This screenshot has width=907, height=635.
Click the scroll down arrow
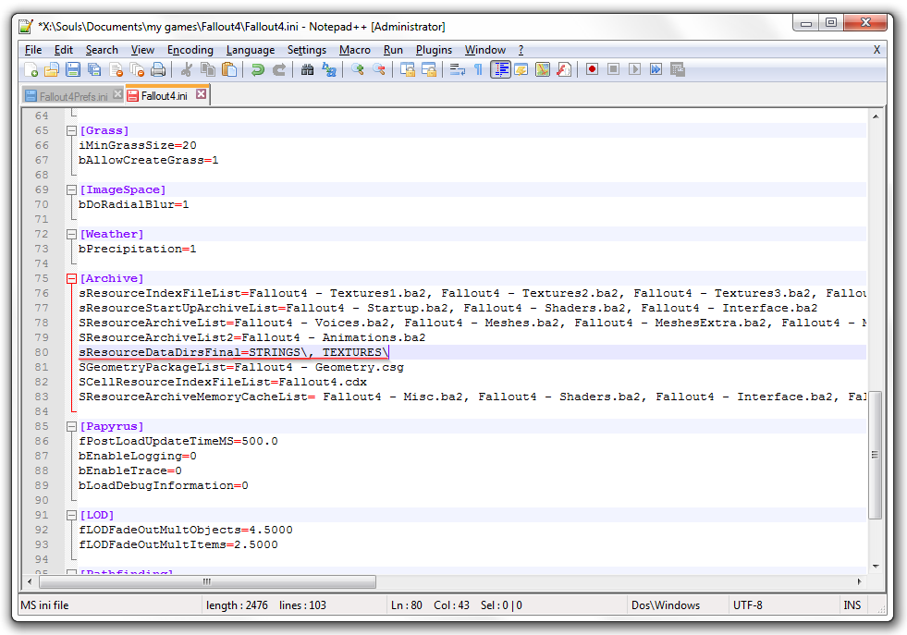coord(876,567)
